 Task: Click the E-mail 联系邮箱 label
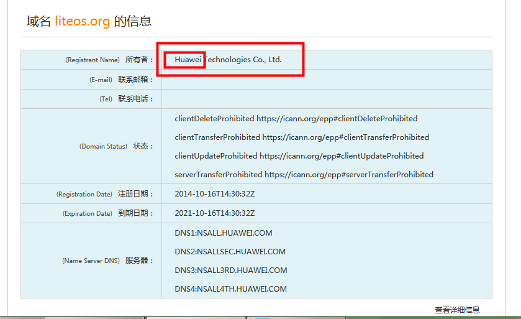(121, 80)
